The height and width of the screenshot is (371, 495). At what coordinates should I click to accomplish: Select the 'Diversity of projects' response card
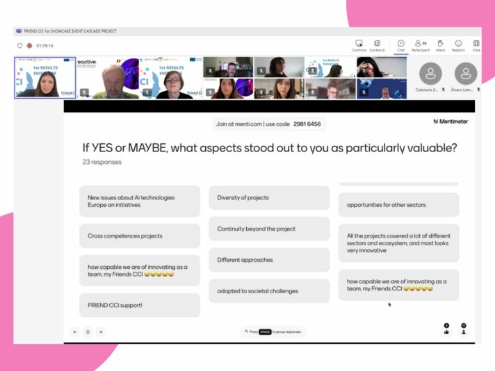(269, 197)
